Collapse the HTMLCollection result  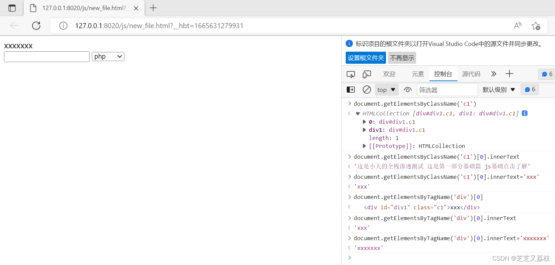(x=358, y=114)
